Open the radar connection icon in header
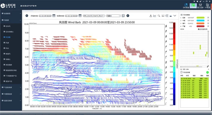This screenshot has height=115, width=212. click(200, 5)
